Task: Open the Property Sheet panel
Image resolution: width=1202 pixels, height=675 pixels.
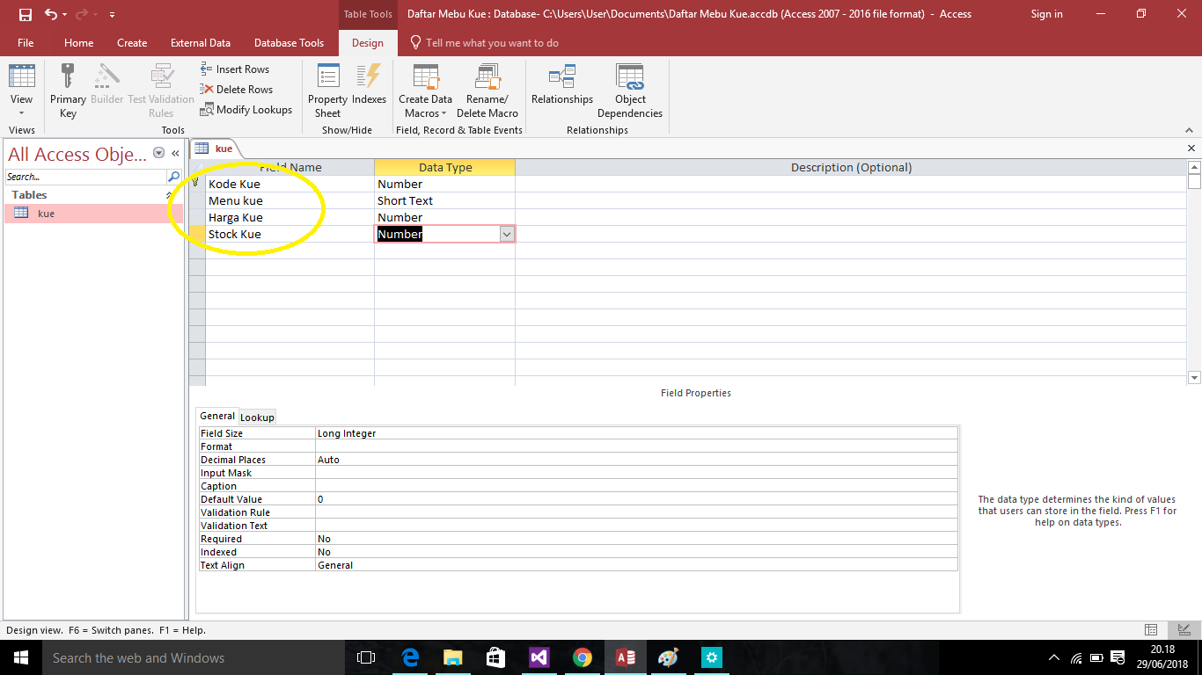Action: pyautogui.click(x=326, y=90)
